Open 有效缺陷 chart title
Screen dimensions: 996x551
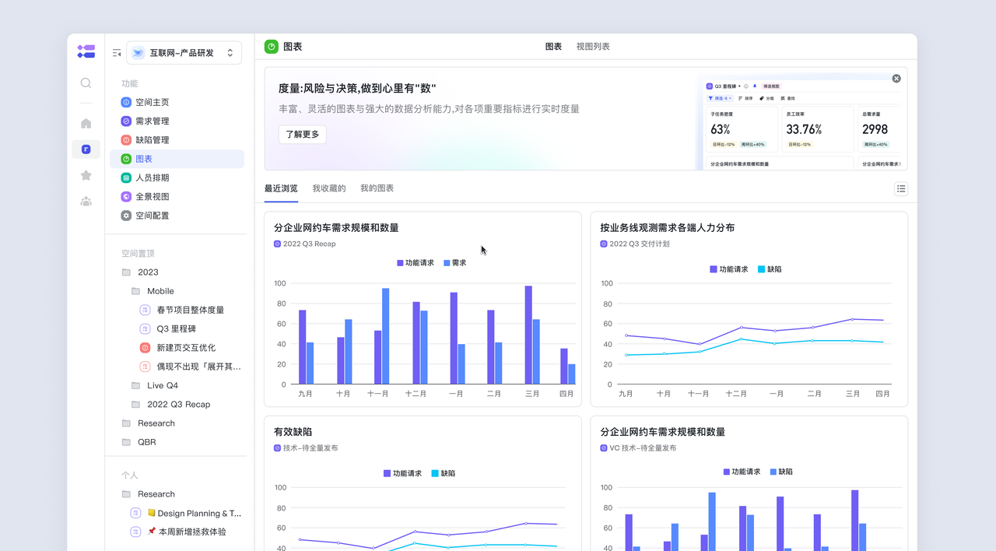pyautogui.click(x=293, y=432)
